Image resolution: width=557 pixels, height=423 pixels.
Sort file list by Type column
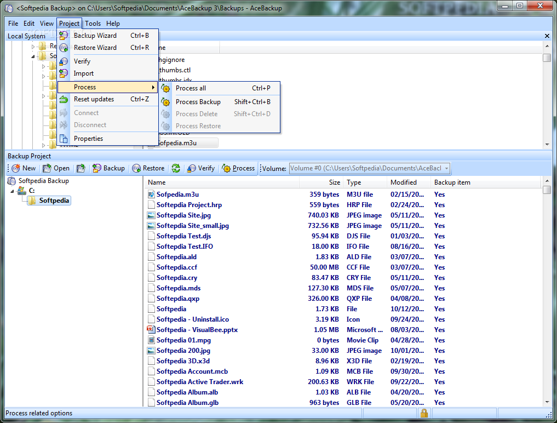coord(365,182)
